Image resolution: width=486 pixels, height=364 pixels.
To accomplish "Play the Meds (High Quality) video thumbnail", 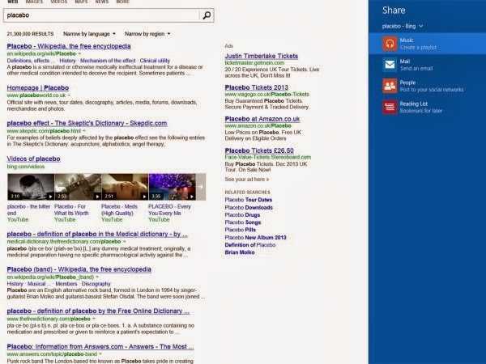I will tap(125, 187).
